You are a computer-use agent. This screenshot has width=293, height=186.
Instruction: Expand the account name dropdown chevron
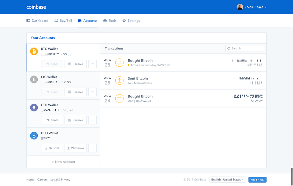point(266,7)
